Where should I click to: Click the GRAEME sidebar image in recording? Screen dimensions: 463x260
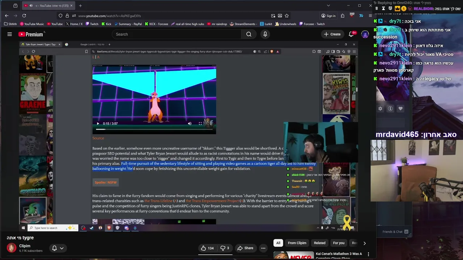(33, 94)
